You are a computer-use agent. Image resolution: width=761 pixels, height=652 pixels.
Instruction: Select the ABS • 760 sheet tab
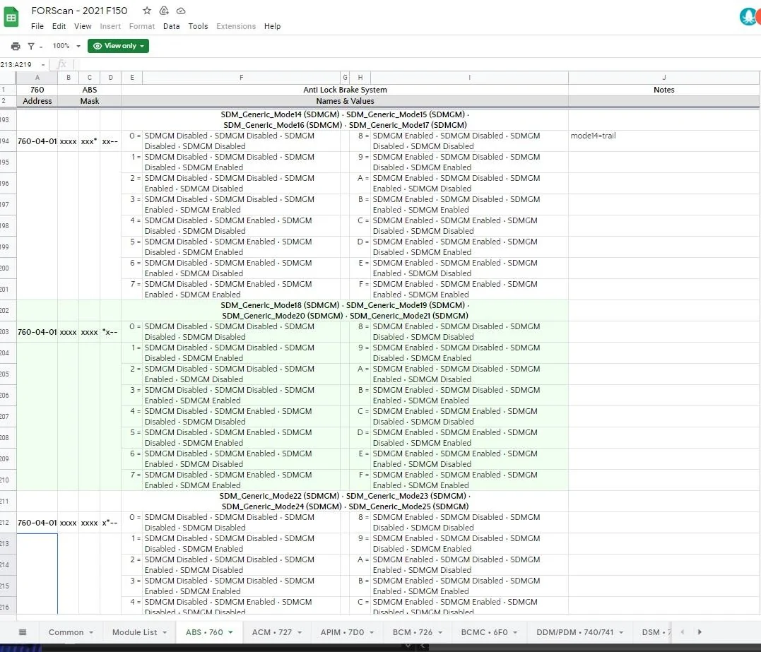click(204, 632)
